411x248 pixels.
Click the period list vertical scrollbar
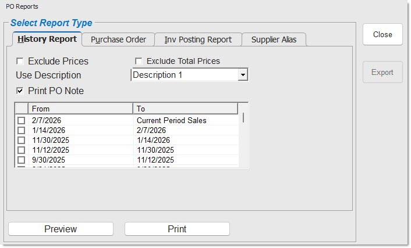[243, 139]
